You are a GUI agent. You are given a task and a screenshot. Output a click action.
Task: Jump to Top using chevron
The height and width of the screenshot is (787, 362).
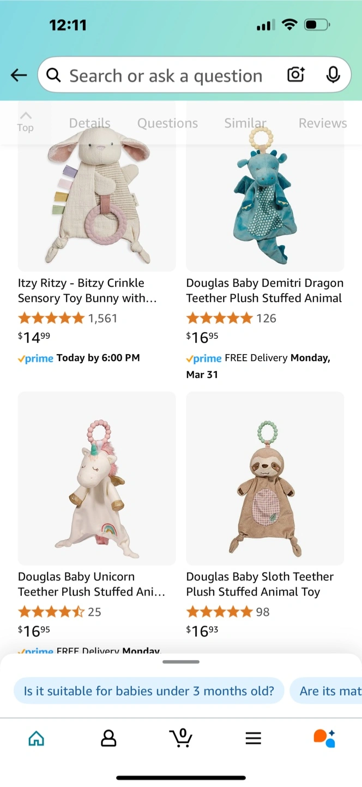25,122
